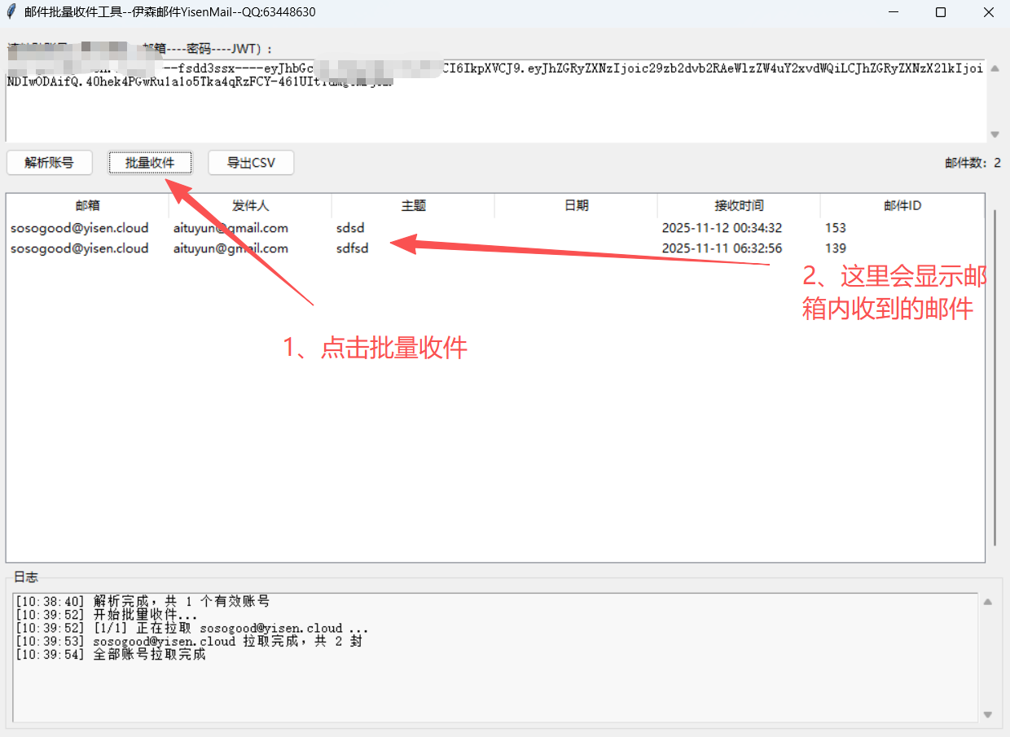Screen dimensions: 1010x737
Task: Select the 主题 column header
Action: tap(412, 205)
